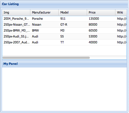The height and width of the screenshot is (113, 129).
Task: Click the My Panel header
Action: tap(64, 64)
